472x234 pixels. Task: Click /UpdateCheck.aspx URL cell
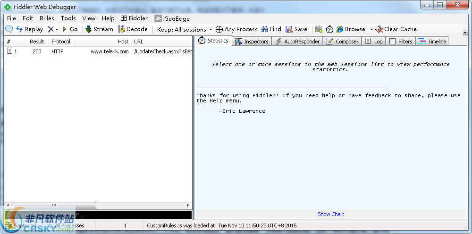pyautogui.click(x=163, y=51)
